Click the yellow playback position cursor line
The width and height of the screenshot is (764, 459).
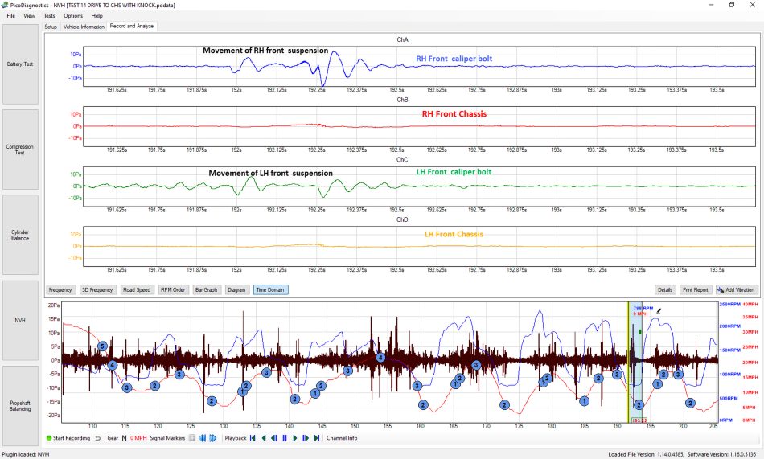point(629,362)
